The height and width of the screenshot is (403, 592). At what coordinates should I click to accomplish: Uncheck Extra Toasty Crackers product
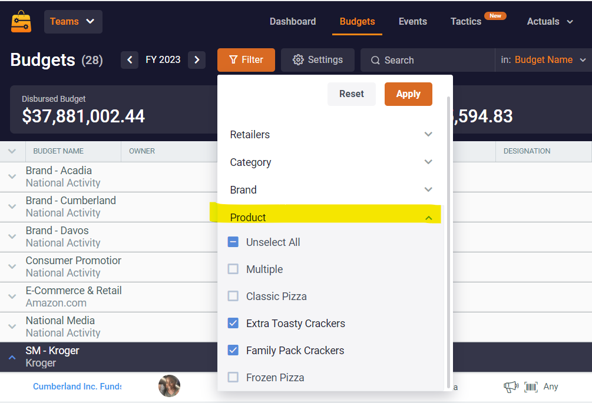click(233, 323)
